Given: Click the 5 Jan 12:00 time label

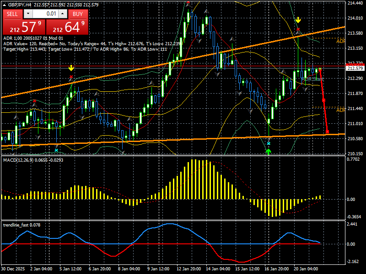Looking at the screenshot, I should [x=71, y=269].
